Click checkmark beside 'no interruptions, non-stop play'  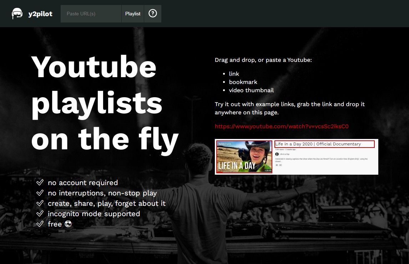point(40,193)
